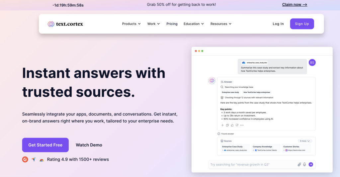Click the '60% increased confidence' bullet

point(248,119)
